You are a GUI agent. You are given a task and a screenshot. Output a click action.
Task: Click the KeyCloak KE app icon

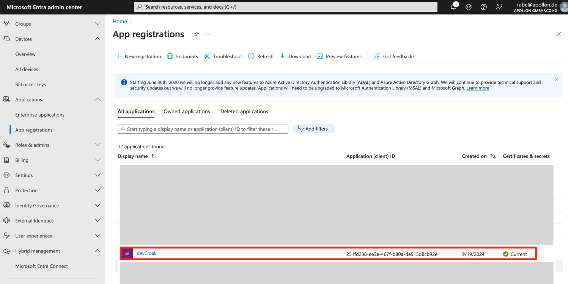point(127,254)
